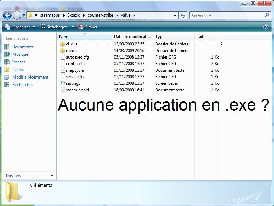This screenshot has height=206, width=274.
Task: Click the Back navigation arrow button
Action: pos(8,15)
